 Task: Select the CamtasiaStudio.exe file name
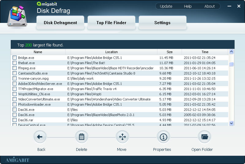pos(33,73)
